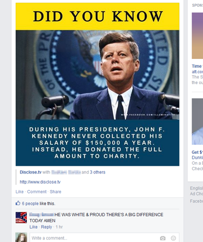Image resolution: width=203 pixels, height=242 pixels.
Task: Show the '3 others' tagged people
Action: [x=97, y=172]
